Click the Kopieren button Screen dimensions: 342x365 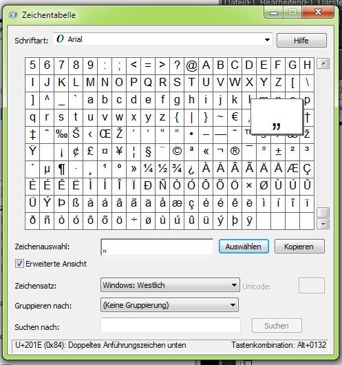[299, 247]
